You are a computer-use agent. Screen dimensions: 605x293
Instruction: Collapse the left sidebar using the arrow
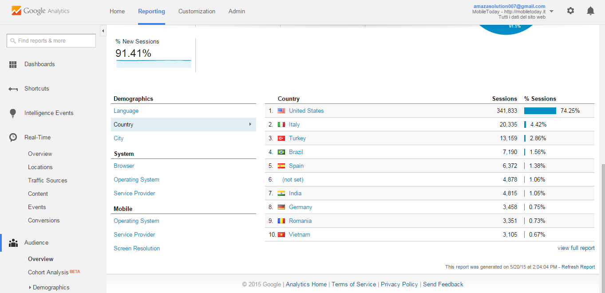pos(103,31)
